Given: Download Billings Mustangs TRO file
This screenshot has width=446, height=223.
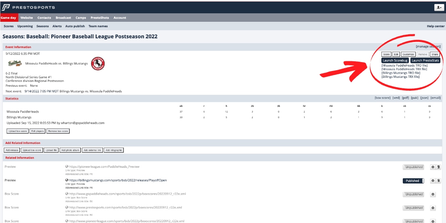Looking at the screenshot, I should (401, 73).
